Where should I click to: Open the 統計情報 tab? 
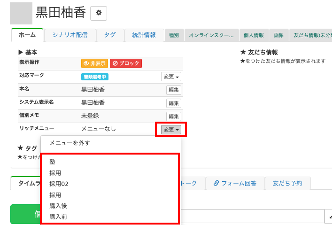point(144,35)
